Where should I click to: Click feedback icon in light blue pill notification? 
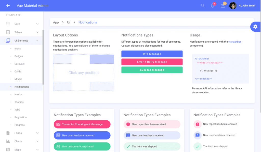coord(128,135)
